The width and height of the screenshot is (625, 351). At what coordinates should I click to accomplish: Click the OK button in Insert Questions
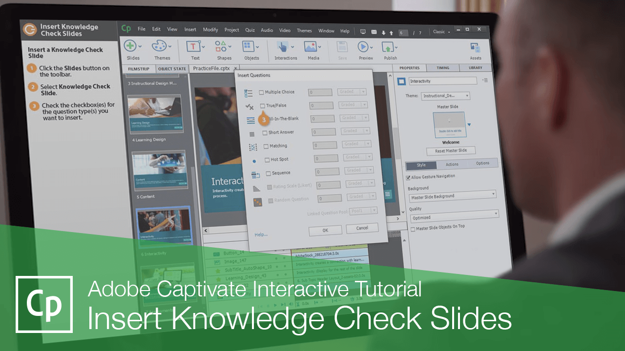(x=325, y=230)
